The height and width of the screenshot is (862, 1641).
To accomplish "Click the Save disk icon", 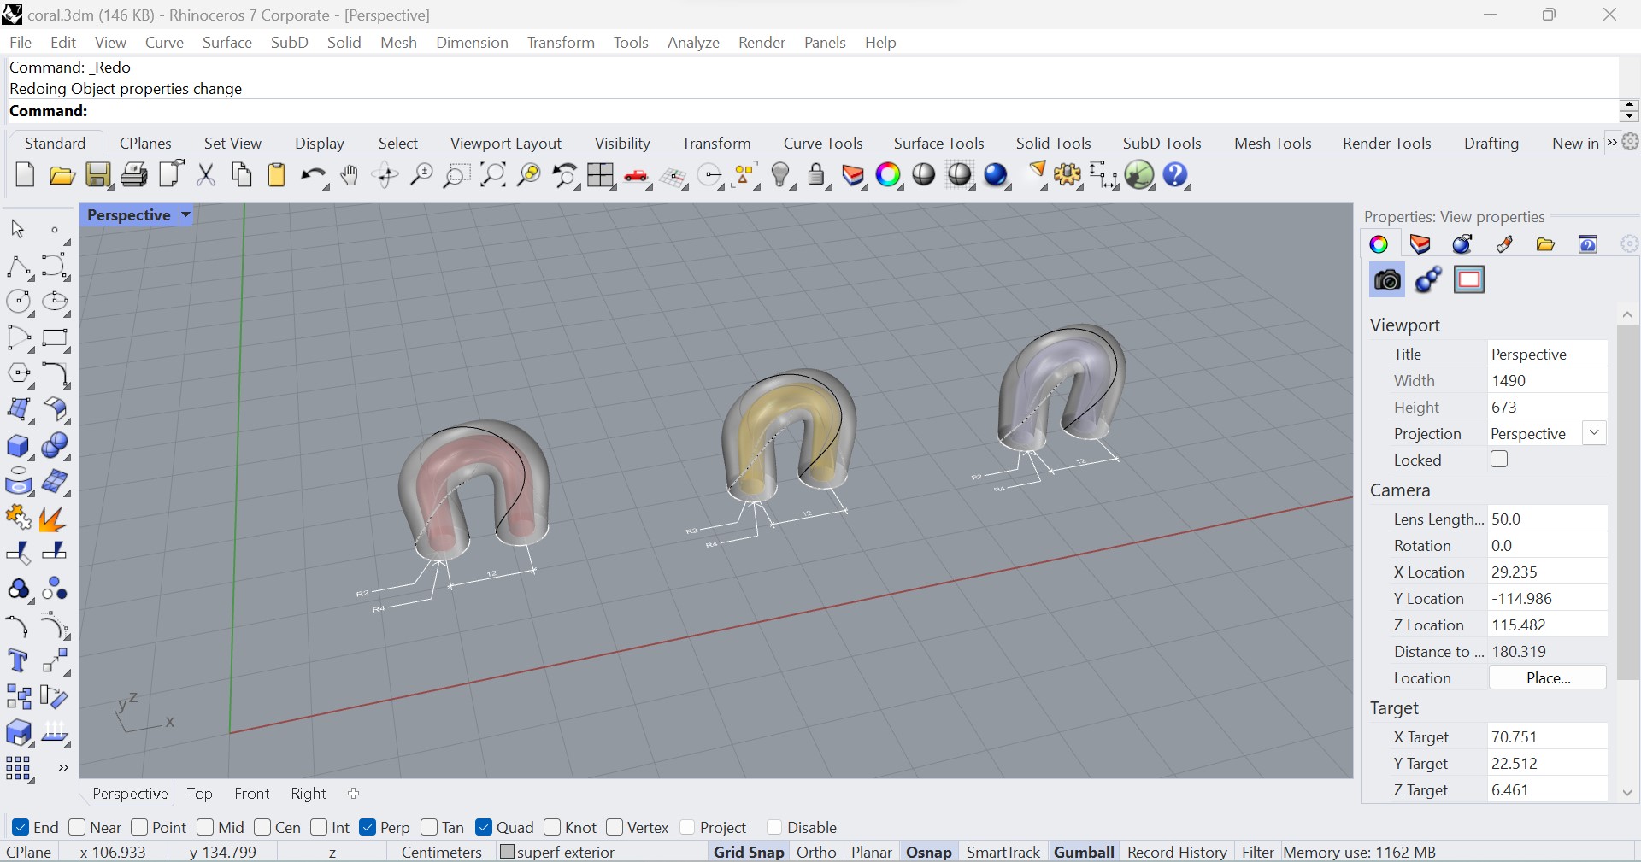I will pyautogui.click(x=98, y=175).
